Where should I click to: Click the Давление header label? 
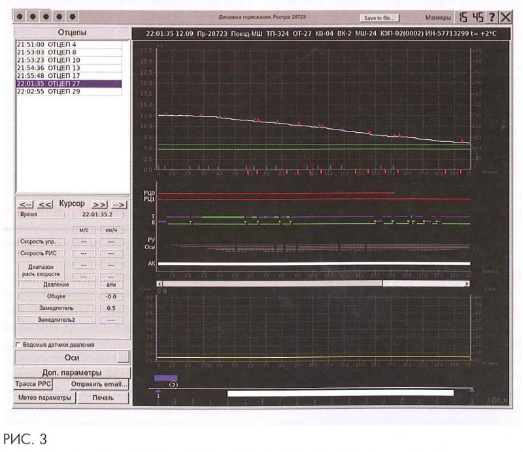point(56,285)
